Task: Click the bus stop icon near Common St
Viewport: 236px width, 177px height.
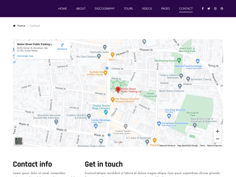Action: [107, 68]
